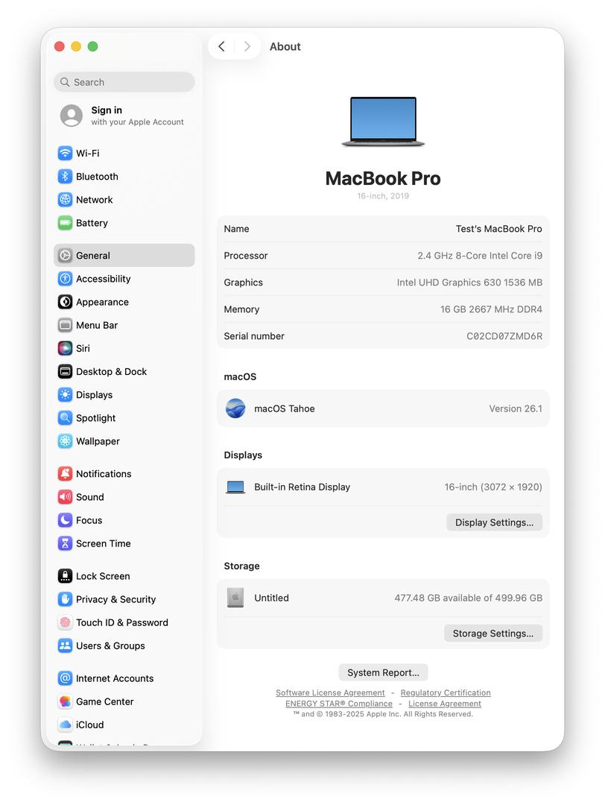Open the Battery icon in sidebar
This screenshot has height=805, width=605.
pos(65,223)
